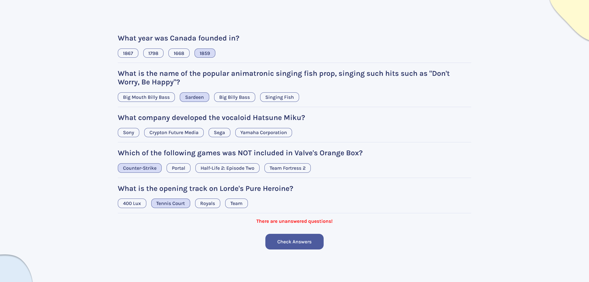Select 400 Lux as the opening track
Viewport: 589px width, 282px height.
point(132,203)
